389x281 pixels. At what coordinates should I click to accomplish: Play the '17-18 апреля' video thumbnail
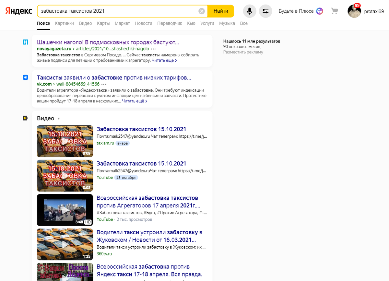point(65,272)
